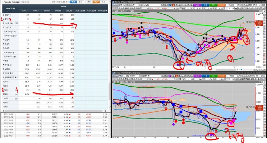Click the rightmost settings icon in bottom chart second toolbar row
This screenshot has width=267, height=143.
pos(263,79)
